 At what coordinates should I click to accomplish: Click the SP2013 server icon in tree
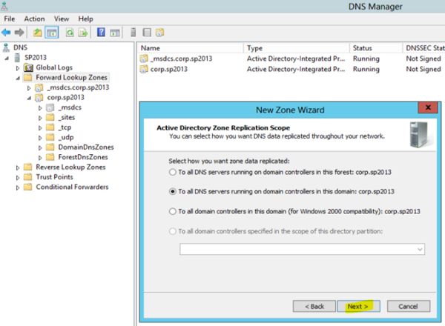pos(17,58)
